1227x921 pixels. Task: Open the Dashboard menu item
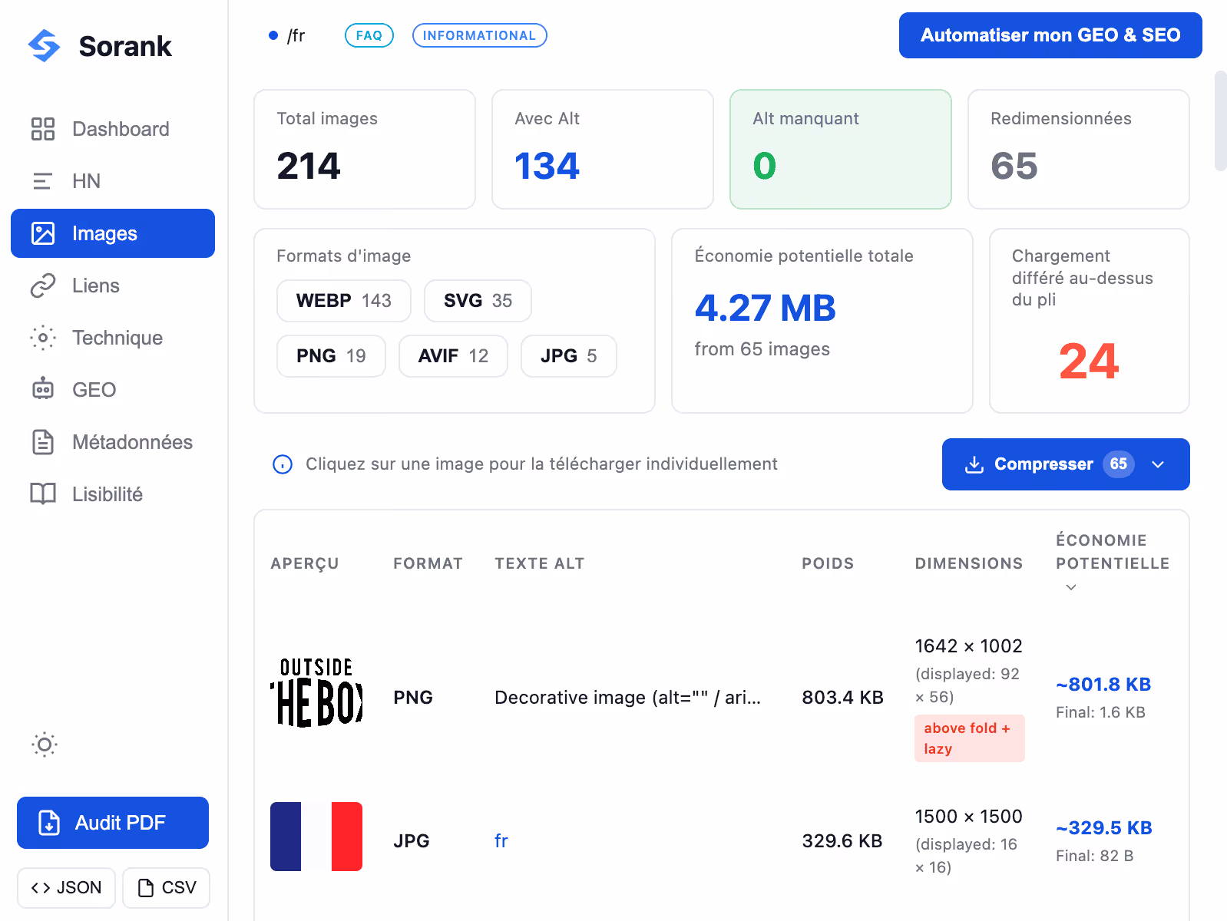coord(113,129)
